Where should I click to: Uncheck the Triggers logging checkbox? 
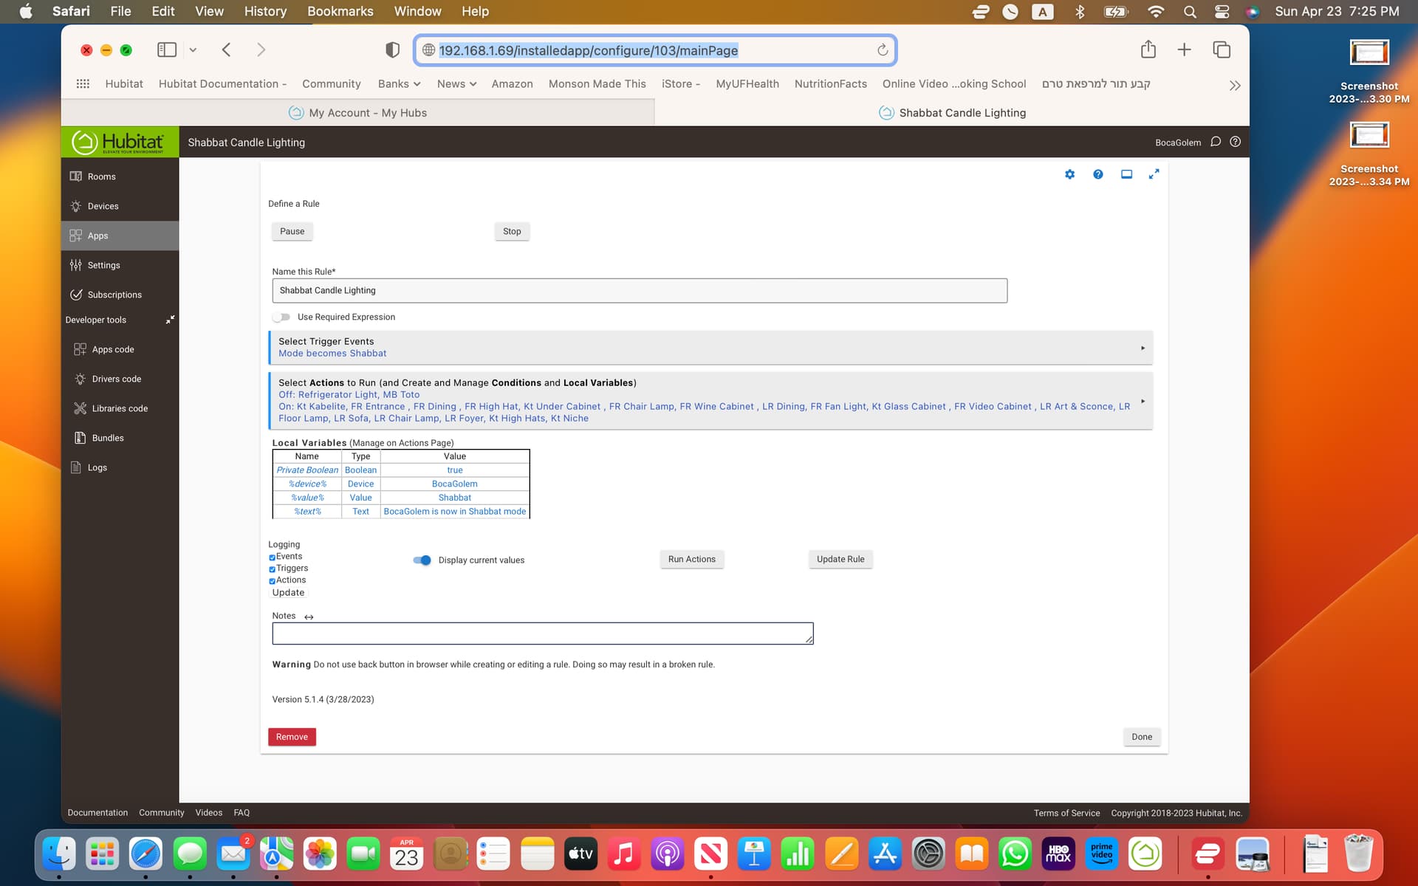point(272,569)
